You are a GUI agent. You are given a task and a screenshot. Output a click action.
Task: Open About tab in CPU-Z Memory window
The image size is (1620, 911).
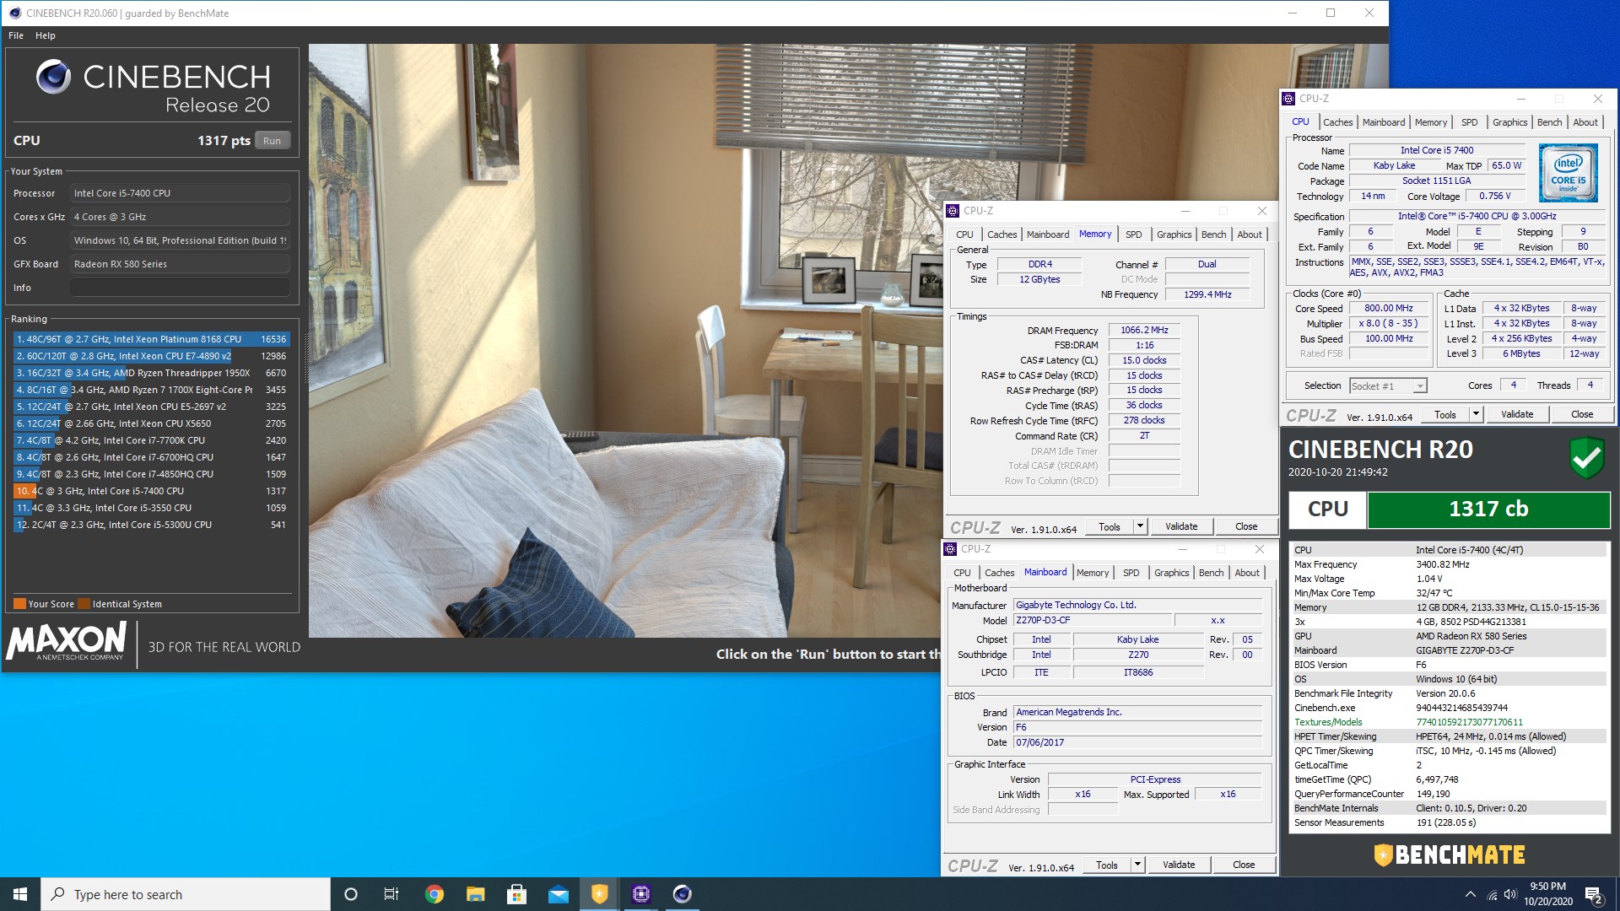(1250, 234)
